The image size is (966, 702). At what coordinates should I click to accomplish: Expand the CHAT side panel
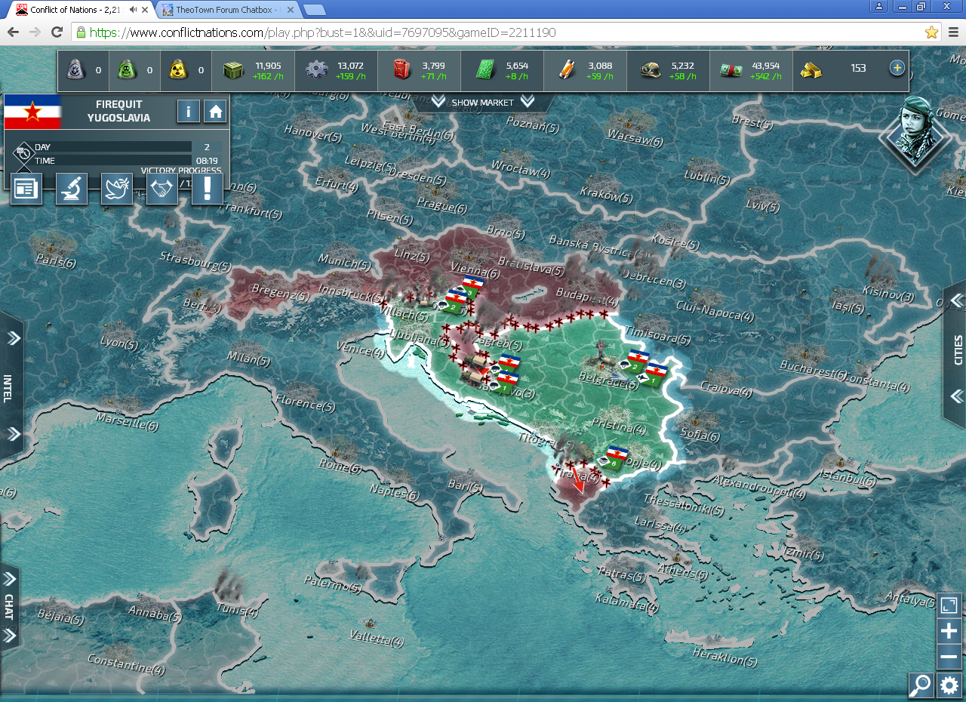(x=9, y=608)
